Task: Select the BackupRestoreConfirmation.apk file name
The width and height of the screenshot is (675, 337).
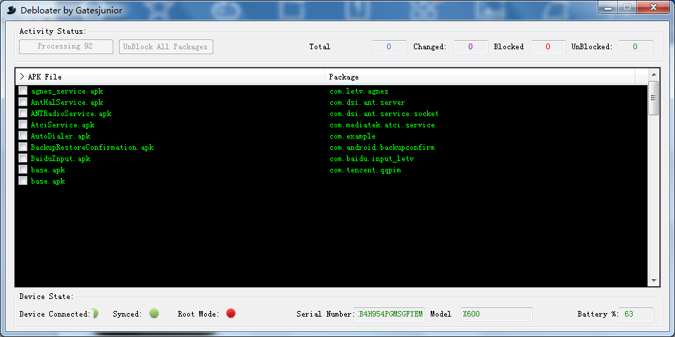Action: (x=92, y=147)
